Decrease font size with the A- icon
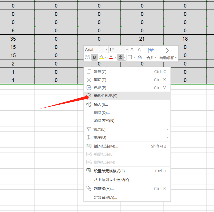The image size is (214, 212). coord(139,50)
